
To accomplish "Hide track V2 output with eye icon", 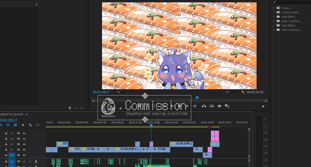I will tap(24, 150).
